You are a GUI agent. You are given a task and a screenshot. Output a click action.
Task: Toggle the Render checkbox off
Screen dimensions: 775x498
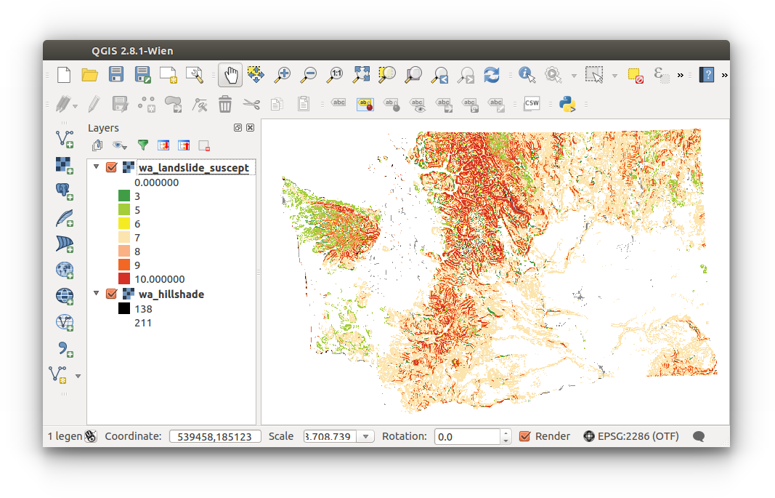(x=525, y=436)
